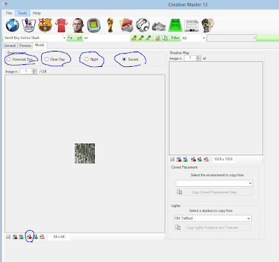Image resolution: width=279 pixels, height=262 pixels.
Task: Open the Country editor globe icon
Action: click(13, 25)
